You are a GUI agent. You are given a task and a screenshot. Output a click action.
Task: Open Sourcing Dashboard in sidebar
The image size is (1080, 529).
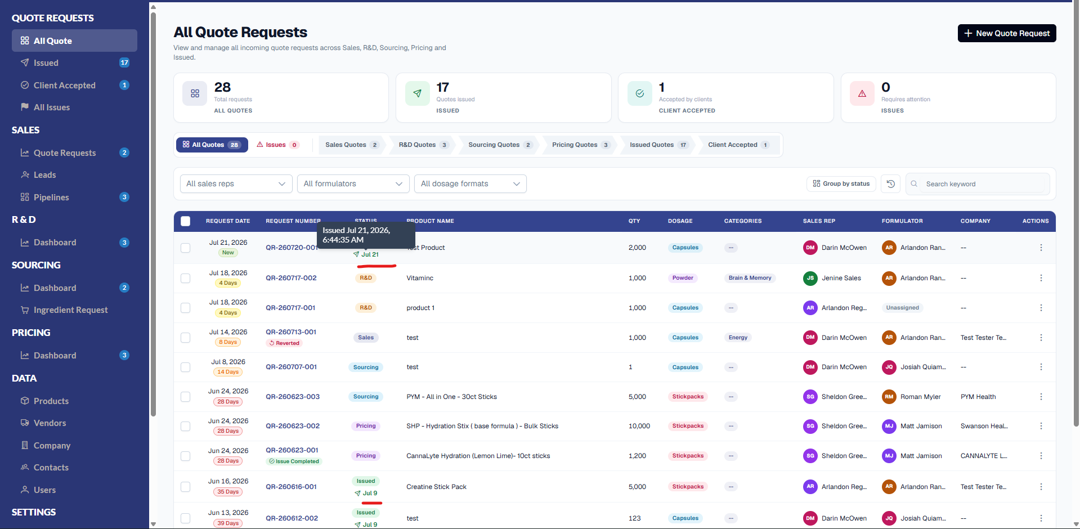coord(74,288)
